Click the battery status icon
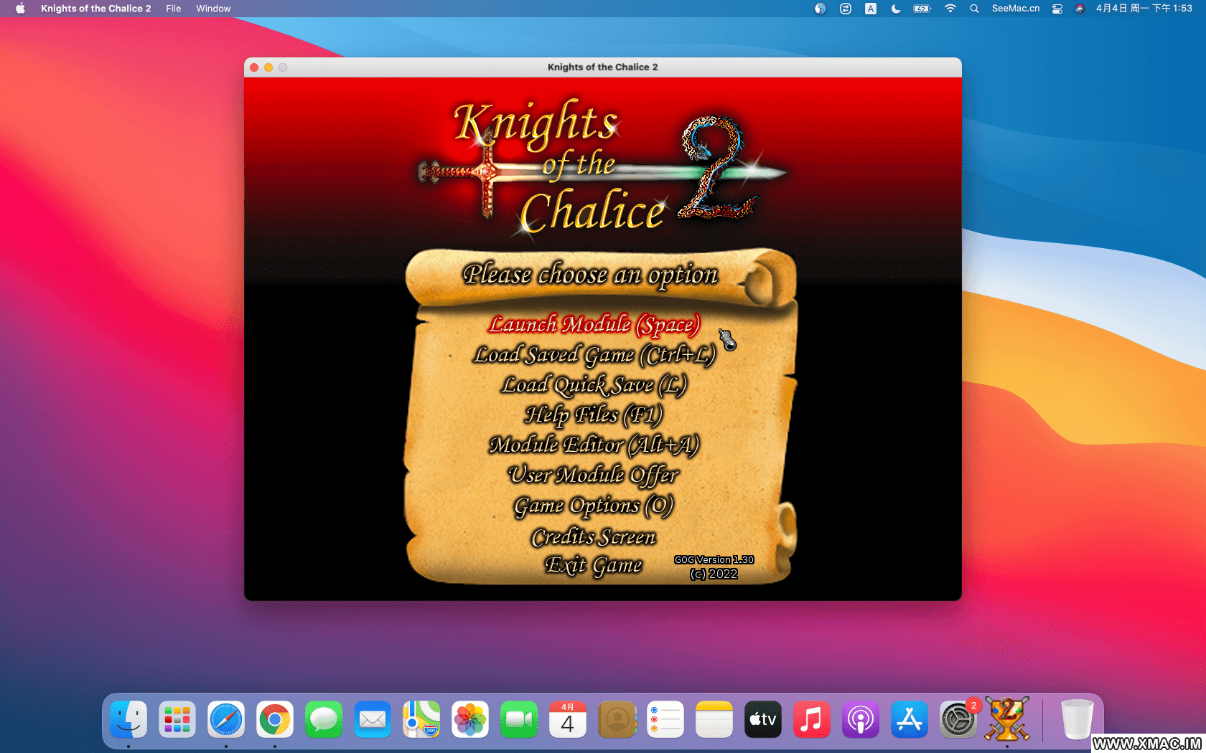Viewport: 1206px width, 753px height. pyautogui.click(x=922, y=9)
